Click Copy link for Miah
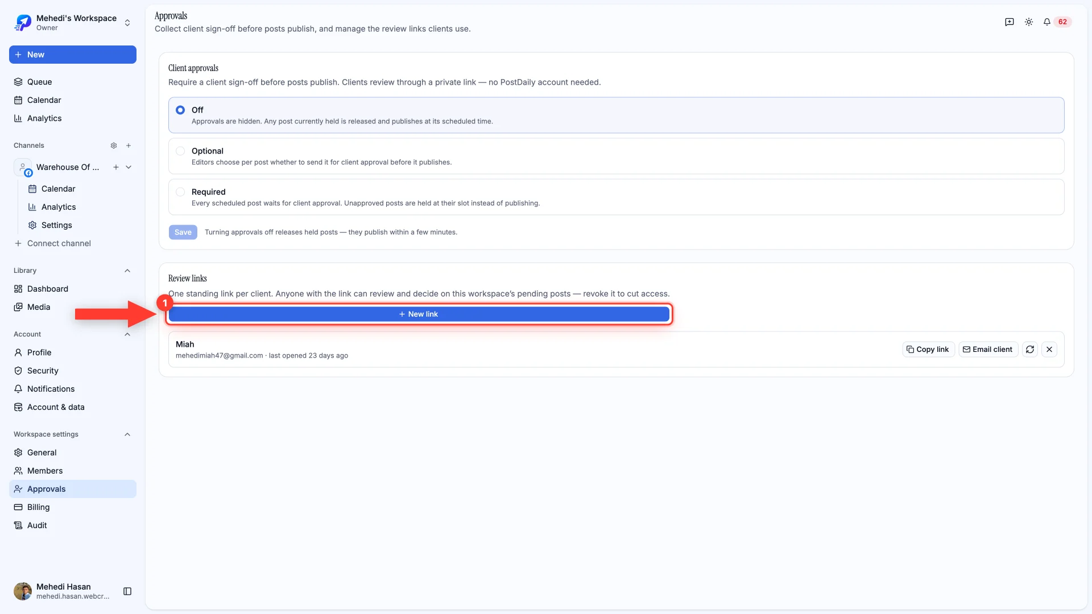Image resolution: width=1092 pixels, height=614 pixels. point(928,349)
